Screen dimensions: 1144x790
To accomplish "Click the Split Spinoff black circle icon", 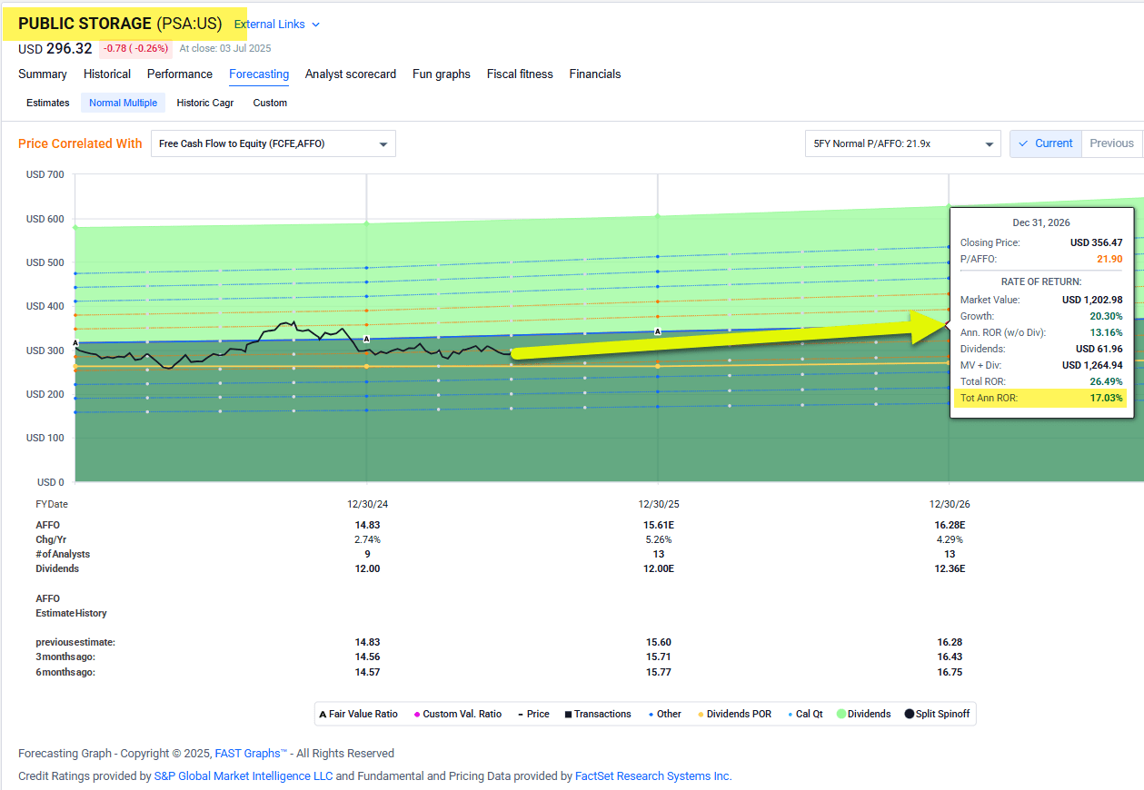I will pyautogui.click(x=910, y=715).
